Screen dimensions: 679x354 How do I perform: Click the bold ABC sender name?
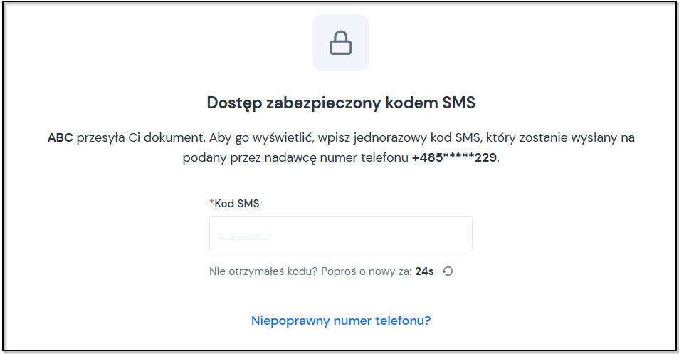pos(60,137)
